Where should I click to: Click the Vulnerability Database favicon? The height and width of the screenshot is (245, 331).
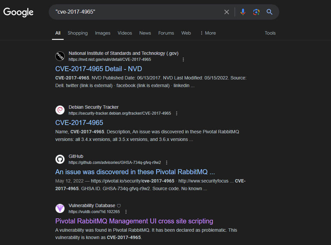[60, 208]
